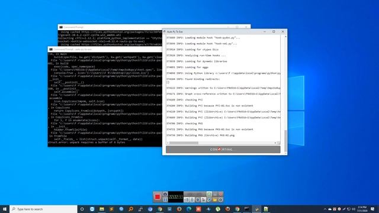Image resolution: width=379 pixels, height=213 pixels.
Task: Minimize the Auto Py To Exe window
Action: pos(265,31)
